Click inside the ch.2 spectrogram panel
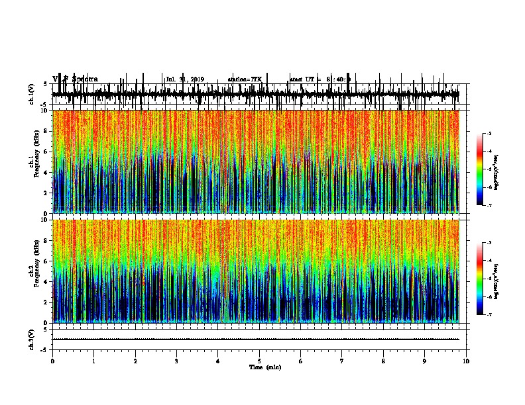 pyautogui.click(x=256, y=271)
